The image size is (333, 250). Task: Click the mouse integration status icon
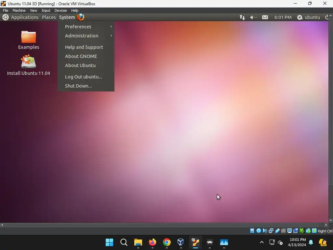(x=308, y=231)
